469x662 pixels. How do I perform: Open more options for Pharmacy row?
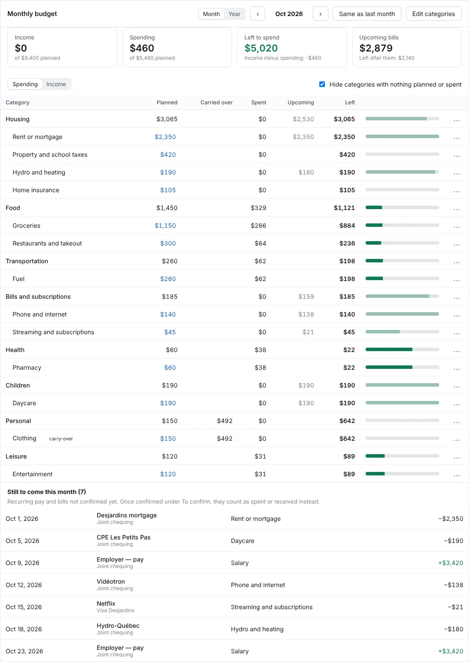(x=456, y=368)
